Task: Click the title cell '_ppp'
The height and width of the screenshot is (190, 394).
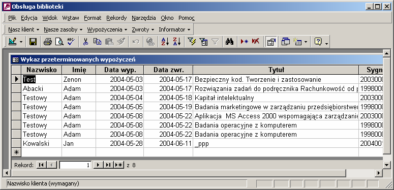Action: tap(276, 143)
